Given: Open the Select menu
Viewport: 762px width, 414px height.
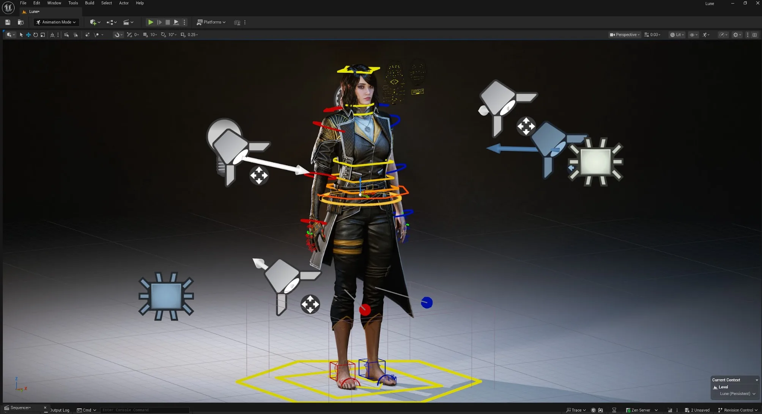Looking at the screenshot, I should (x=106, y=3).
